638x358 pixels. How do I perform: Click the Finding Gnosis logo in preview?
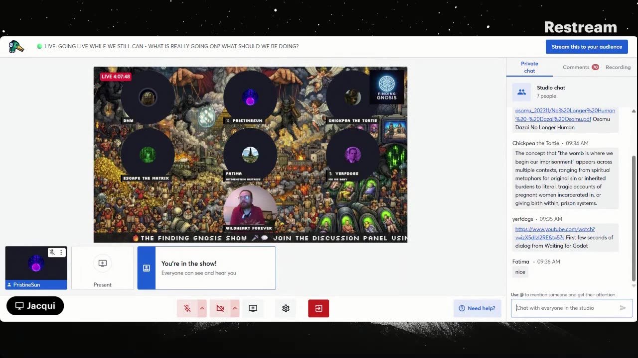387,87
